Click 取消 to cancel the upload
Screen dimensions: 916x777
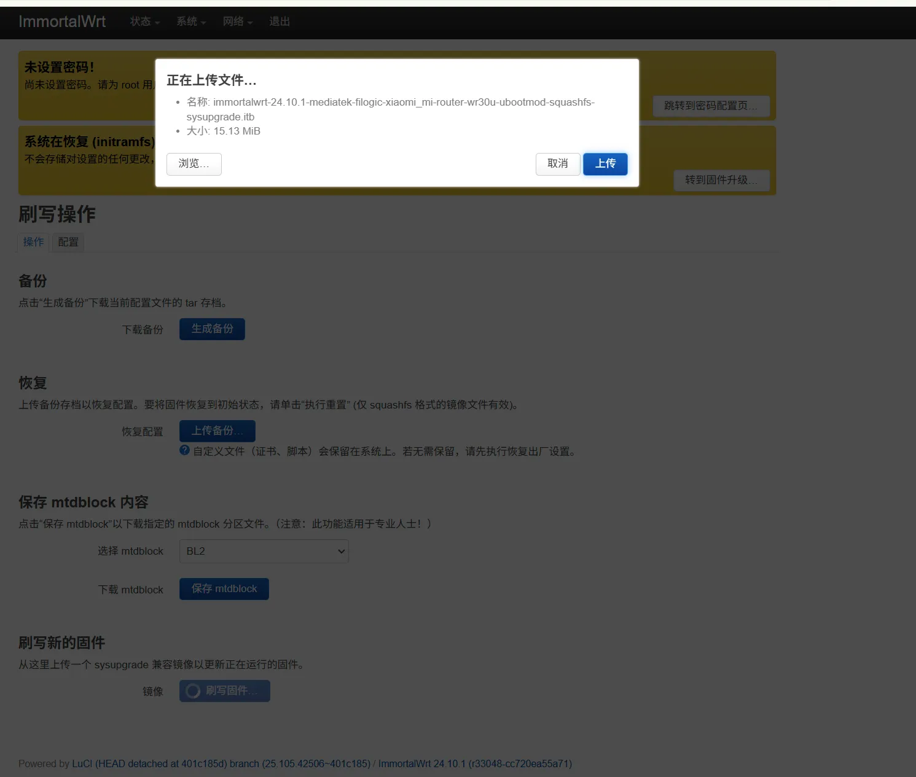click(558, 164)
